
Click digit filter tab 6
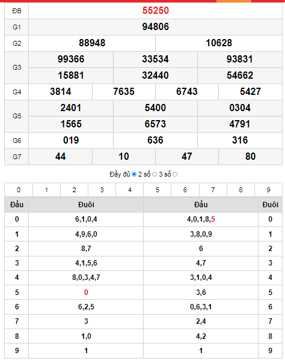[x=185, y=190]
